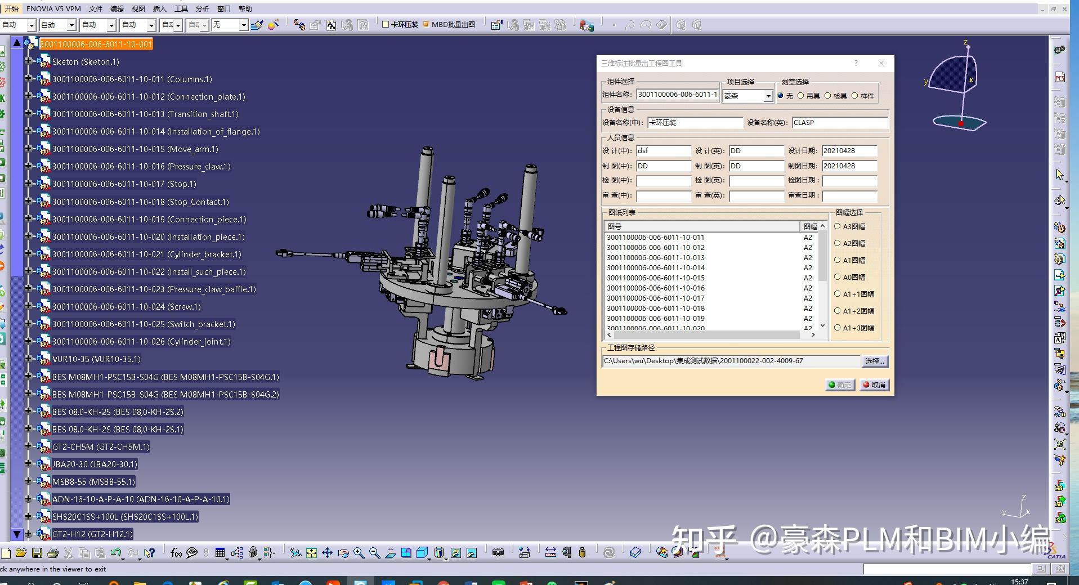
Task: Open the Formula f(x) tool
Action: (176, 553)
